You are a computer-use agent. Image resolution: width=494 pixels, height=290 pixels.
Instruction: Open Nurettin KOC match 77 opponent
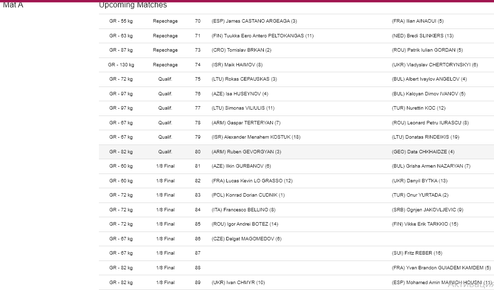pyautogui.click(x=418, y=108)
